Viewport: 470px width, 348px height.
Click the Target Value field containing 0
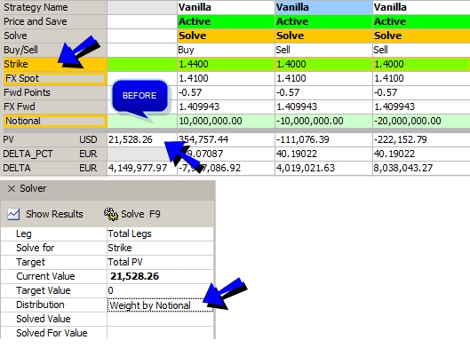tap(160, 290)
